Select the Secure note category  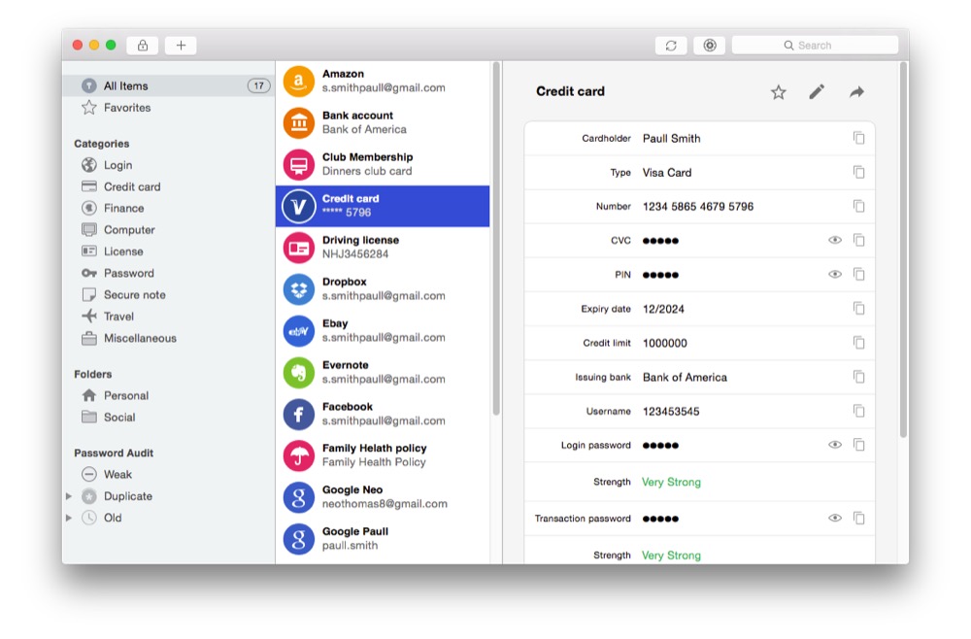click(134, 294)
